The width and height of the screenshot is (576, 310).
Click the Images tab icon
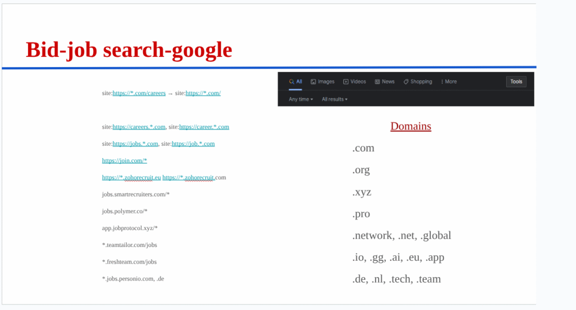[x=314, y=82]
